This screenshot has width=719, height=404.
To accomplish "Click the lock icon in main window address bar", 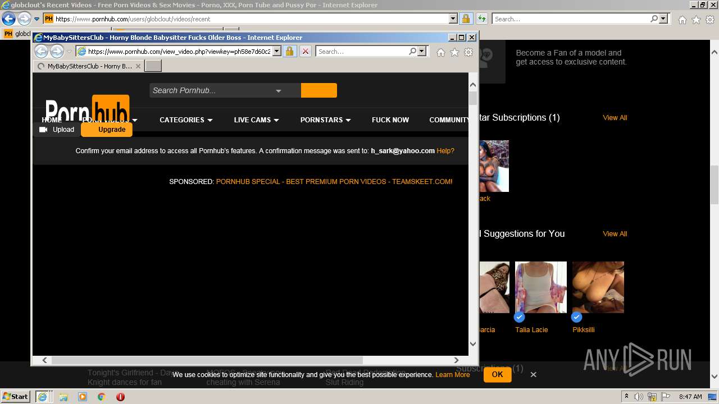I will click(x=466, y=19).
